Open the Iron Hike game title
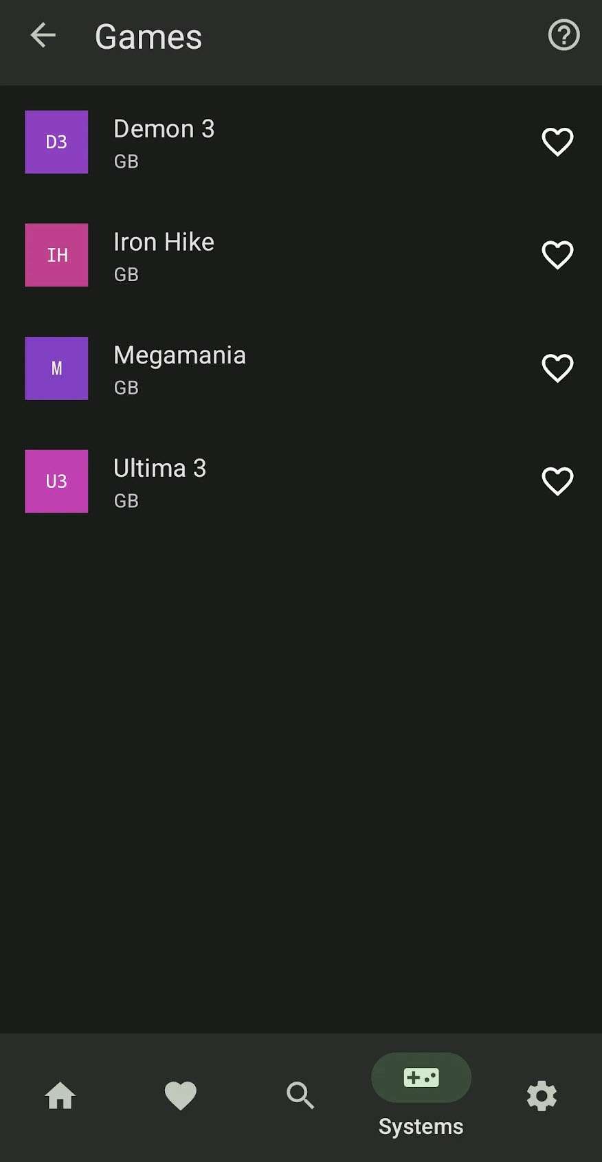 tap(164, 242)
